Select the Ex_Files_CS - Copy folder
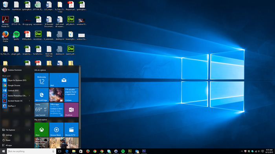This screenshot has height=154, width=275. (60, 7)
